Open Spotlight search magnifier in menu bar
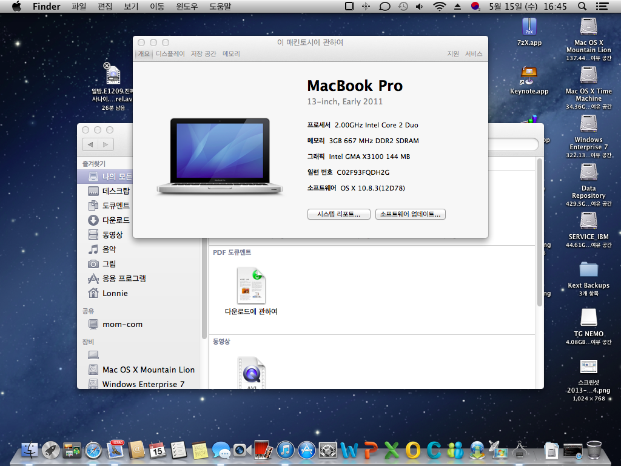 [x=582, y=6]
